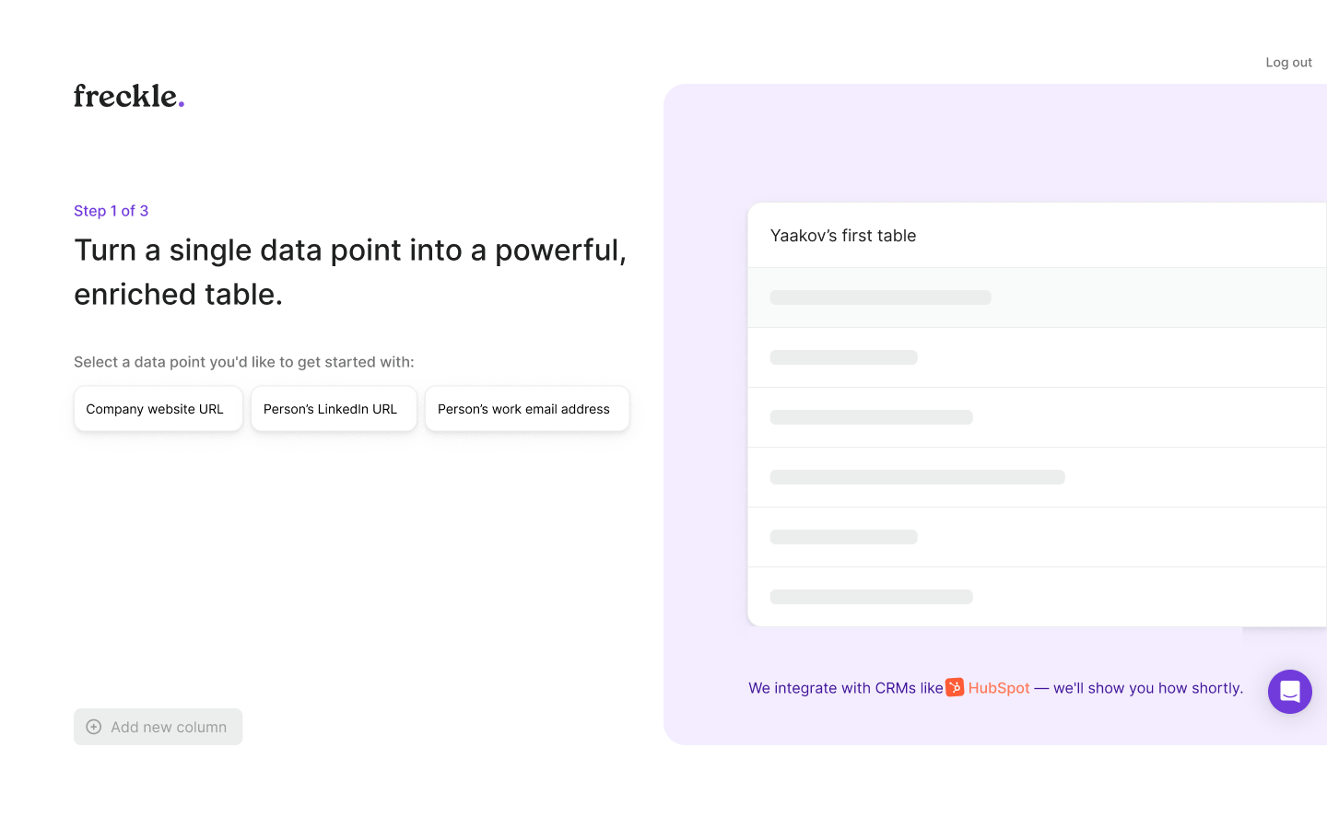
Task: Select the third placeholder table row
Action: [x=1037, y=417]
